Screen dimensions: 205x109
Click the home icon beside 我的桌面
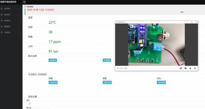click(25, 6)
